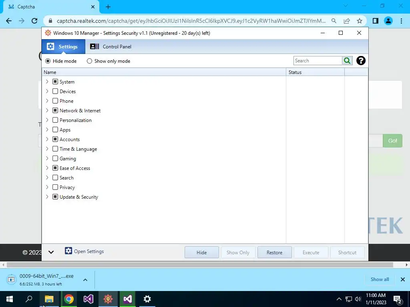This screenshot has height=307, width=410.
Task: Click Show all downloads
Action: tap(380, 279)
